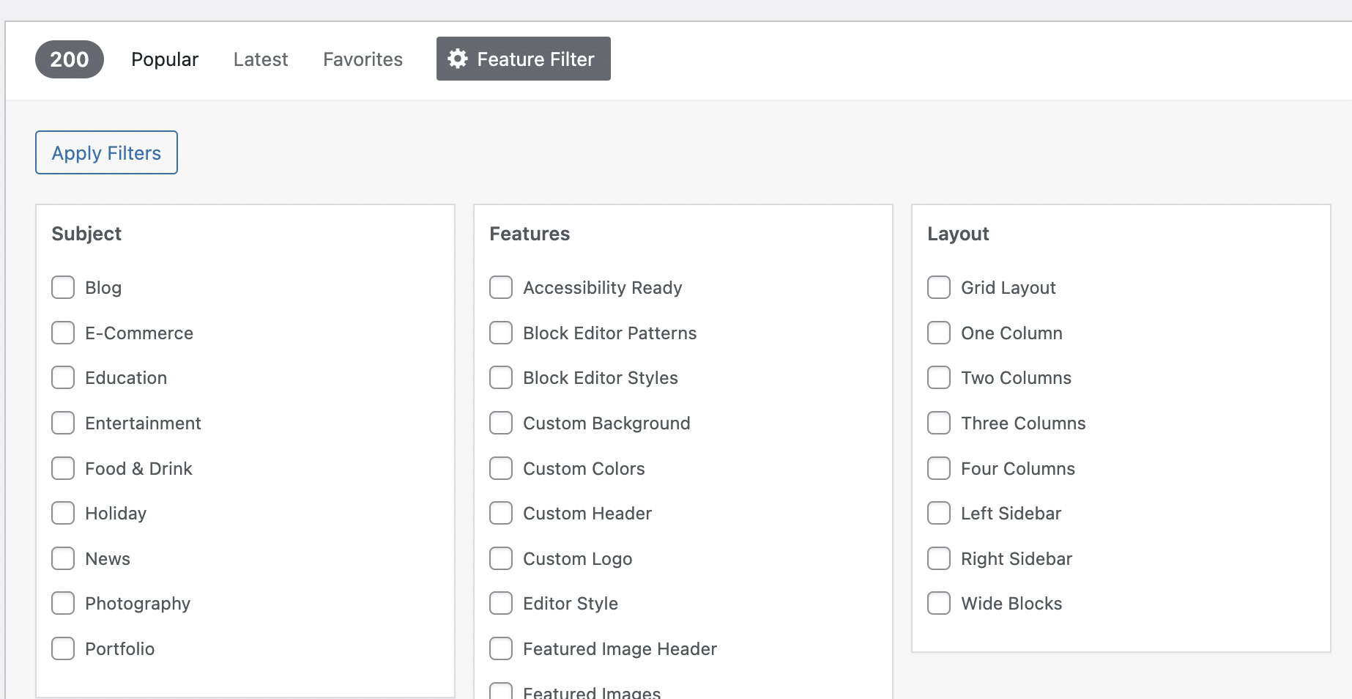Check the Blog subject checkbox
Viewport: 1352px width, 699px height.
(x=63, y=287)
